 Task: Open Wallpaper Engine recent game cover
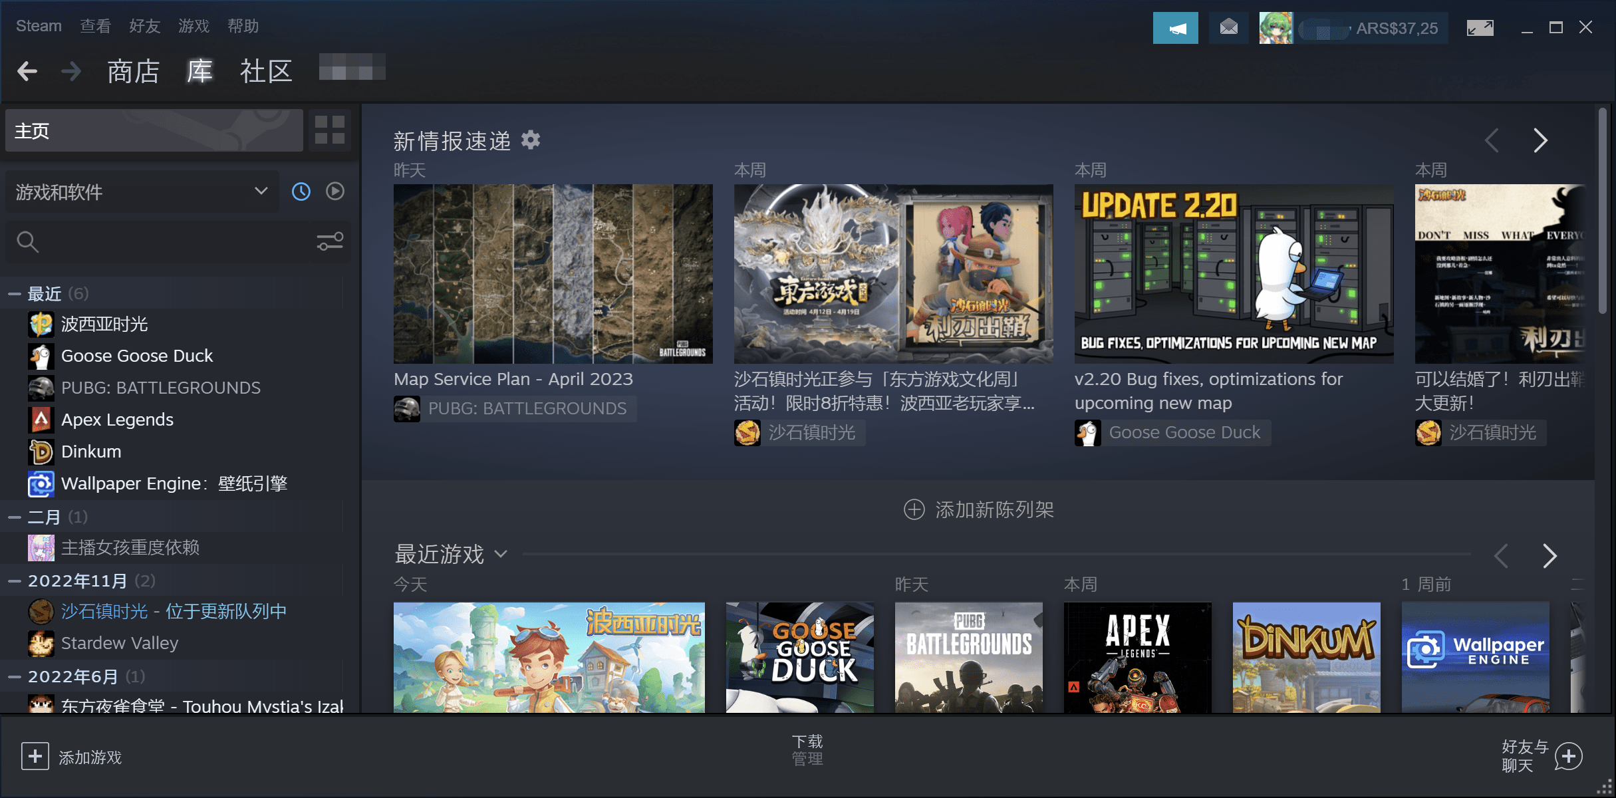[x=1475, y=658]
